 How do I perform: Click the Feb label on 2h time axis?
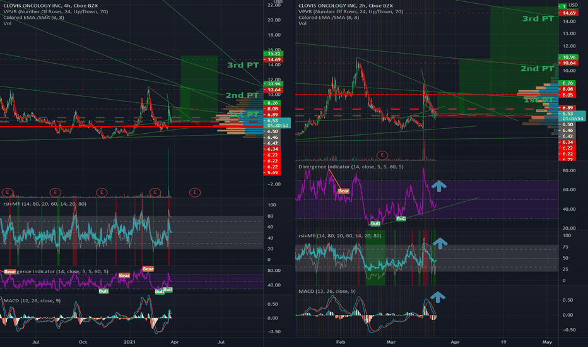[x=340, y=342]
